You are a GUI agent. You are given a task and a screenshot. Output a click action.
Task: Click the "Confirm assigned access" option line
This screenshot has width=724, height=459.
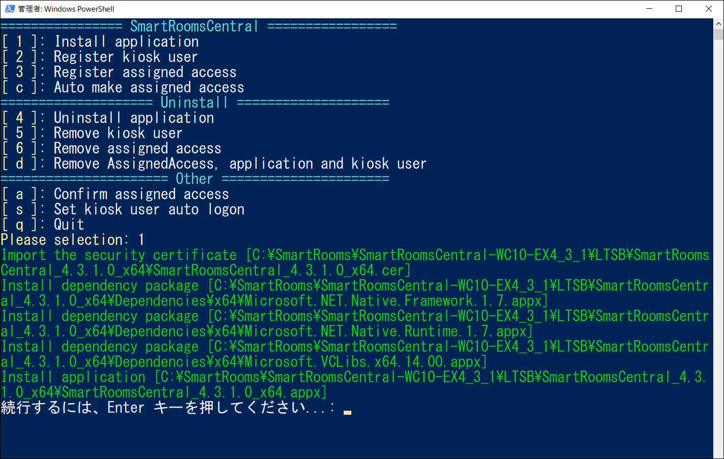(141, 194)
